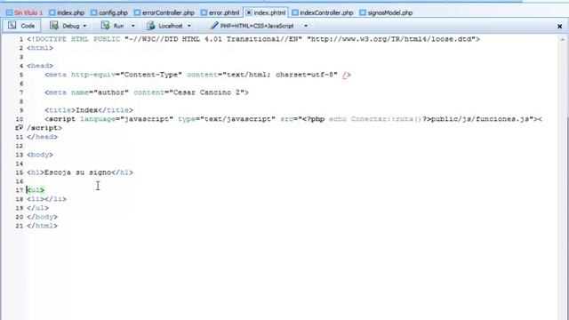Close index.phtml with its tab X icon

pyautogui.click(x=249, y=12)
